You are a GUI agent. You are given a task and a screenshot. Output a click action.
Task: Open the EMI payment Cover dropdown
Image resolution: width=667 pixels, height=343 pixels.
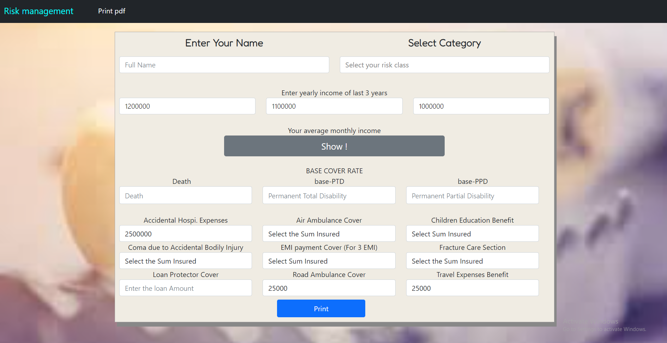pyautogui.click(x=329, y=261)
